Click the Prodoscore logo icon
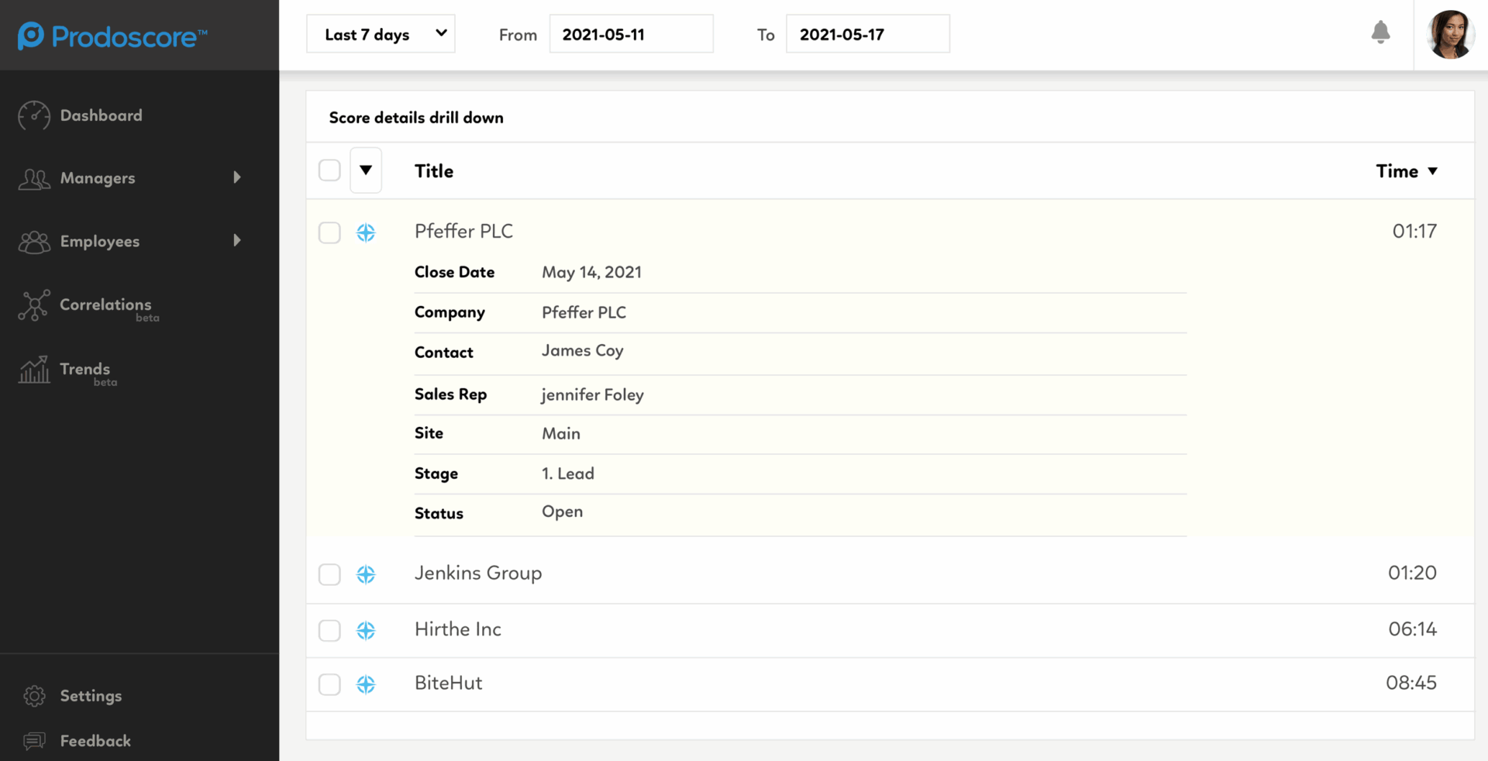This screenshot has width=1488, height=761. pos(31,36)
